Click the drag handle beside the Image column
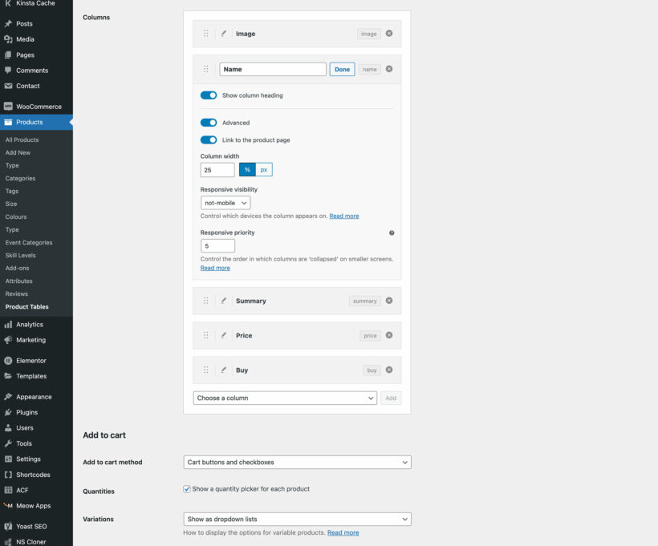Image resolution: width=658 pixels, height=546 pixels. (207, 34)
